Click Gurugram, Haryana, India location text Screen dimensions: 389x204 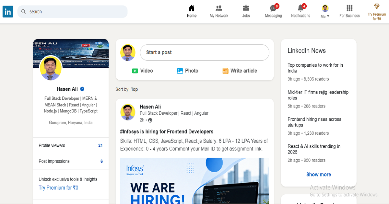[71, 123]
